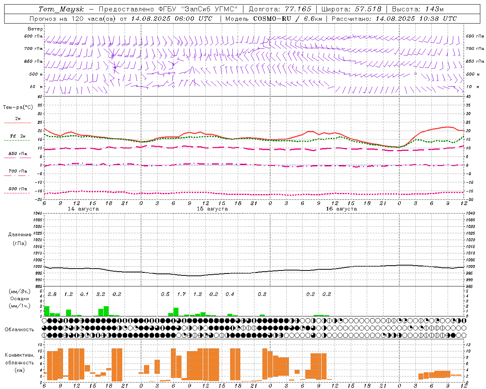Select the (мм/3ч.) unit label

[19, 291]
